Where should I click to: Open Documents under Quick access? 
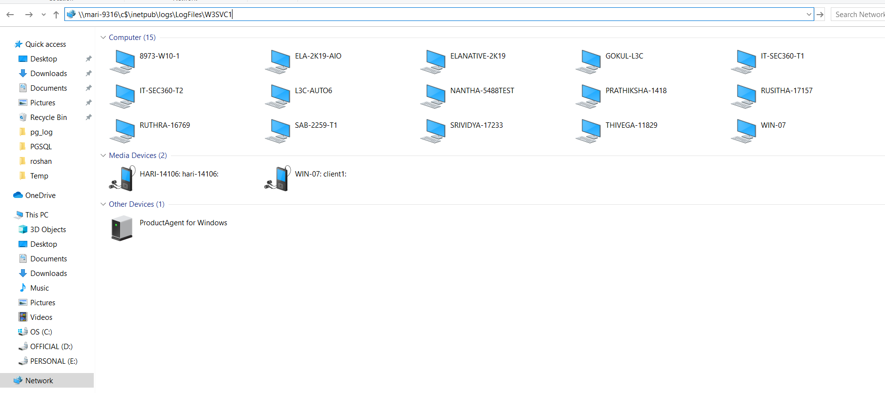[x=48, y=88]
